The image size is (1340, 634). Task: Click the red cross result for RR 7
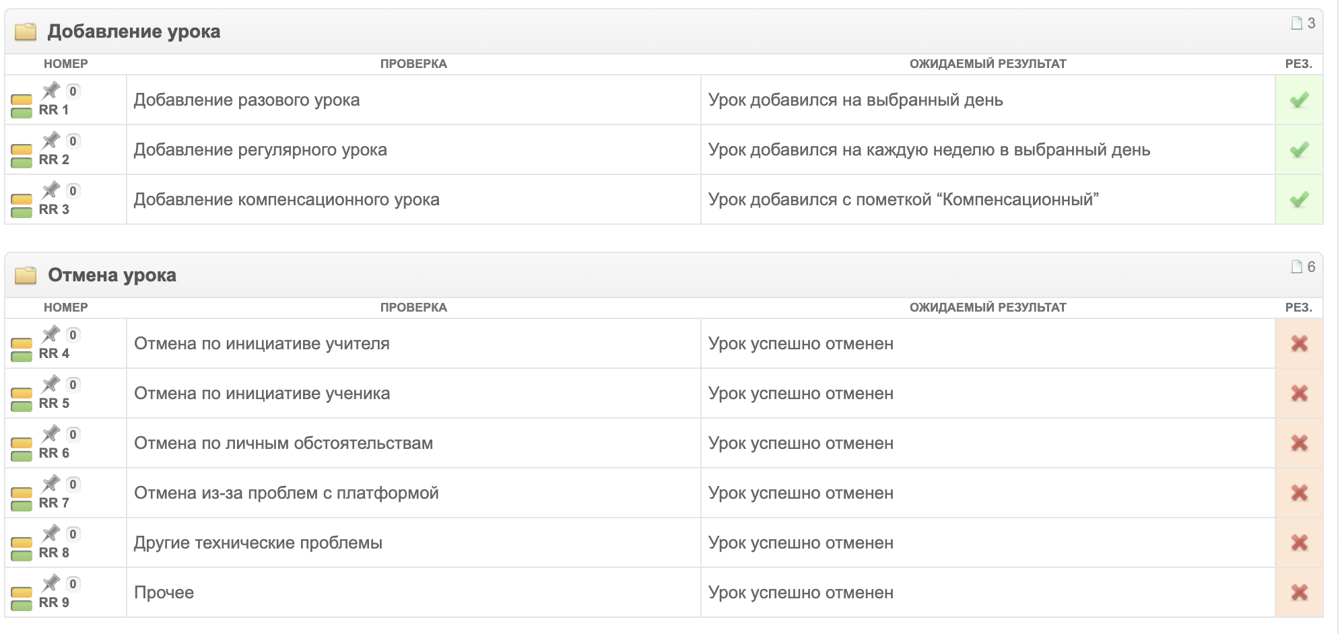[1299, 493]
